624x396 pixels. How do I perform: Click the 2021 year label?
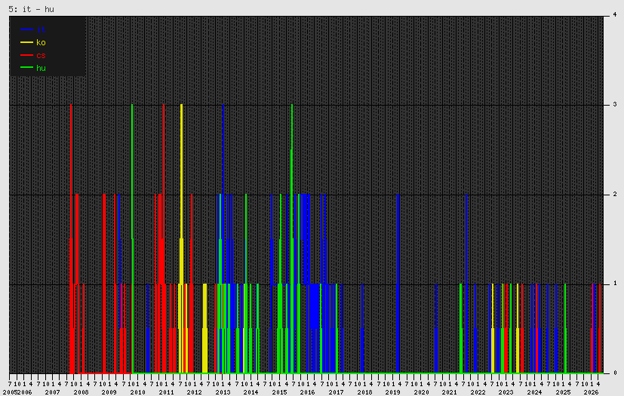pos(449,392)
